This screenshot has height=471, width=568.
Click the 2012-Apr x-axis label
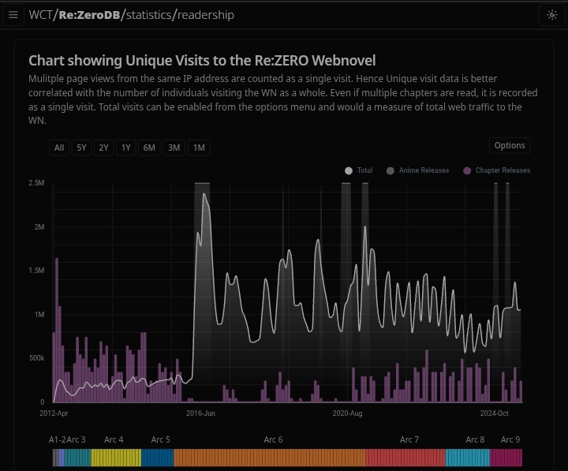pos(54,413)
